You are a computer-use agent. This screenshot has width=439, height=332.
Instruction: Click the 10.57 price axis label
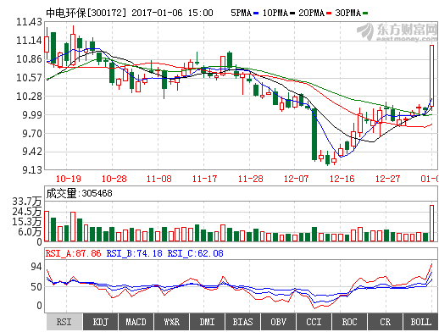point(29,78)
